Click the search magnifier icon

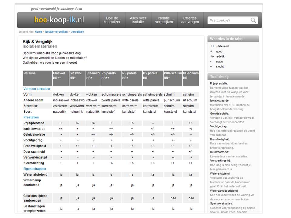253,20
